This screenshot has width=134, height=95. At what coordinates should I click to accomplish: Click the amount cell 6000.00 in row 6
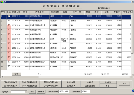coord(107,40)
